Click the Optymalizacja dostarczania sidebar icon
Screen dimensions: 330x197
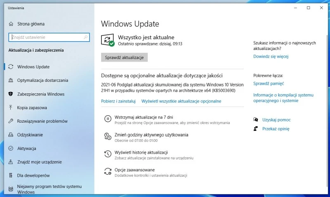click(x=11, y=80)
